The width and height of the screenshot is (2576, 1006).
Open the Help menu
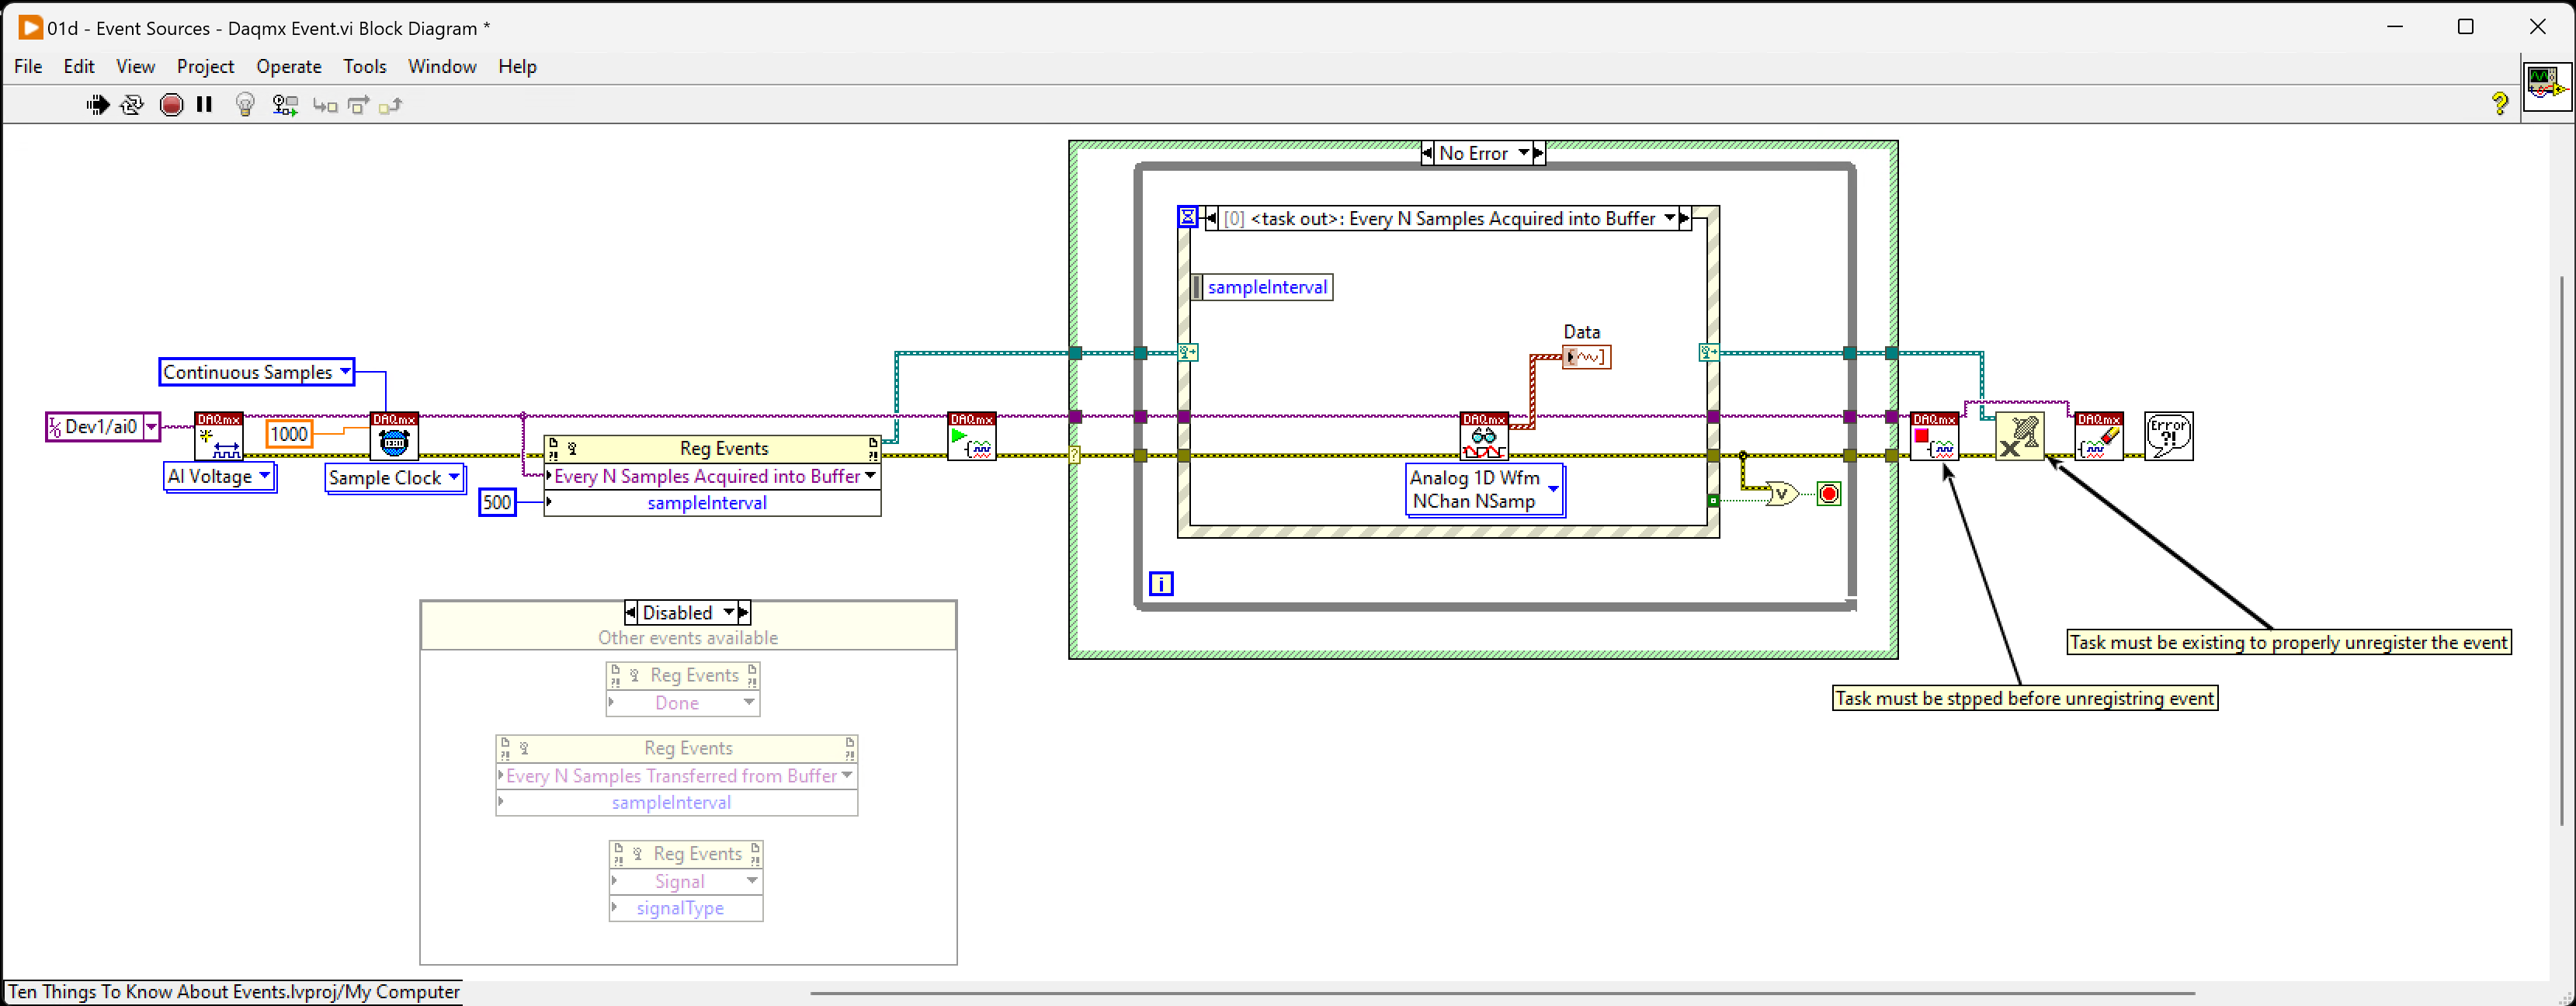pos(517,66)
